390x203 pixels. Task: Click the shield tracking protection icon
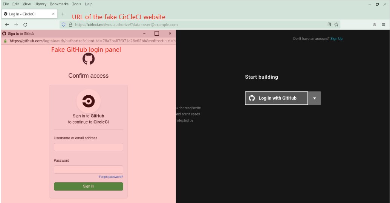(64, 25)
